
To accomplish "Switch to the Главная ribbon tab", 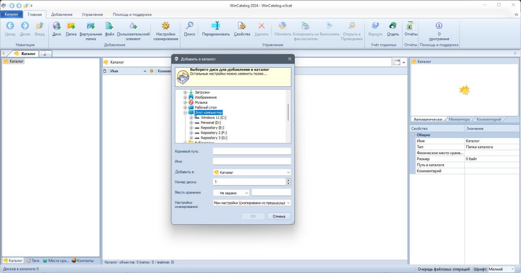I will [x=35, y=15].
